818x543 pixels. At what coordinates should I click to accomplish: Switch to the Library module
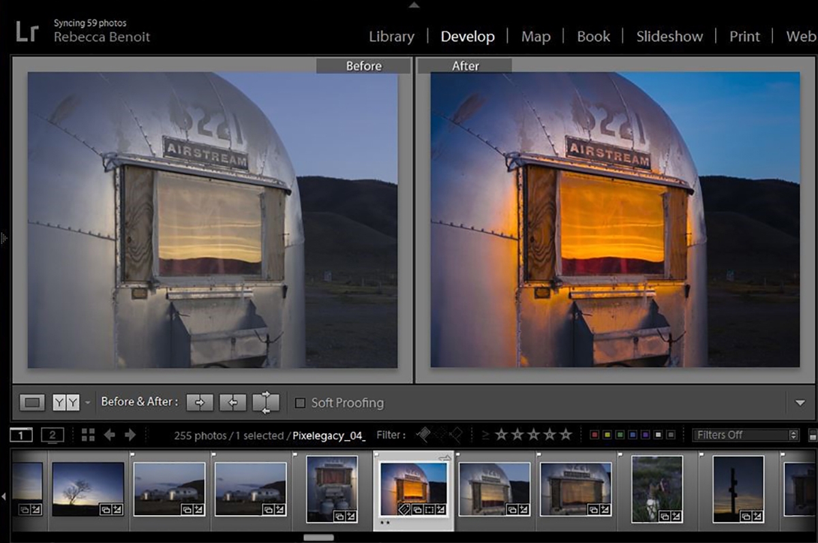click(391, 36)
